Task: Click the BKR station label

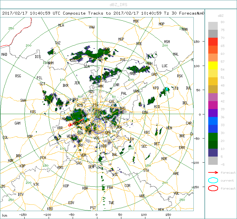Action: tap(65, 86)
